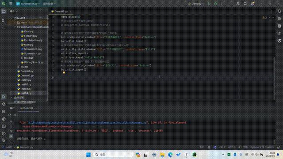The height and width of the screenshot is (159, 283).
Task: Click the editor vertical scrollbar
Action: pyautogui.click(x=274, y=78)
